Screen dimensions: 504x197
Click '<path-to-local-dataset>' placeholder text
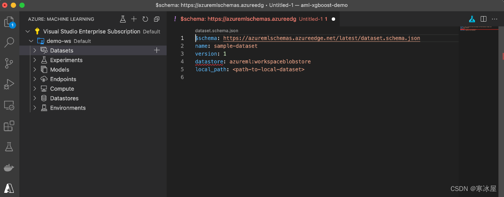pos(268,69)
